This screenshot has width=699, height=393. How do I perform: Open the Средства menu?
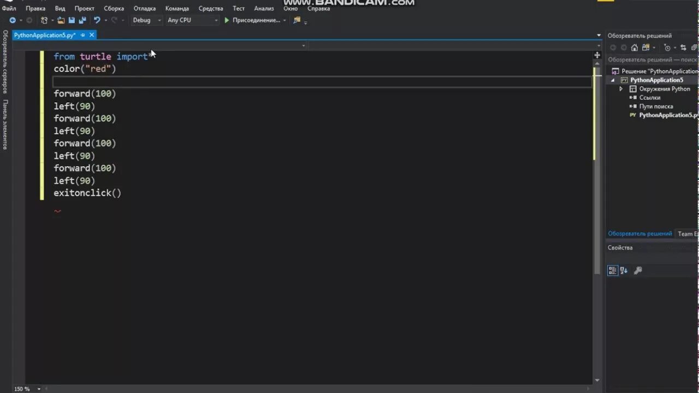click(x=211, y=8)
